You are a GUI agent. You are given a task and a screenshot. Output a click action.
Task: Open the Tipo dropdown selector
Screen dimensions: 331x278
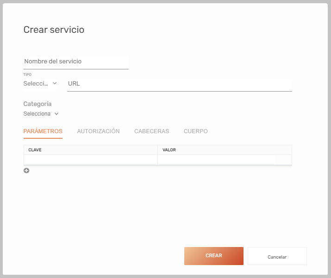click(40, 84)
